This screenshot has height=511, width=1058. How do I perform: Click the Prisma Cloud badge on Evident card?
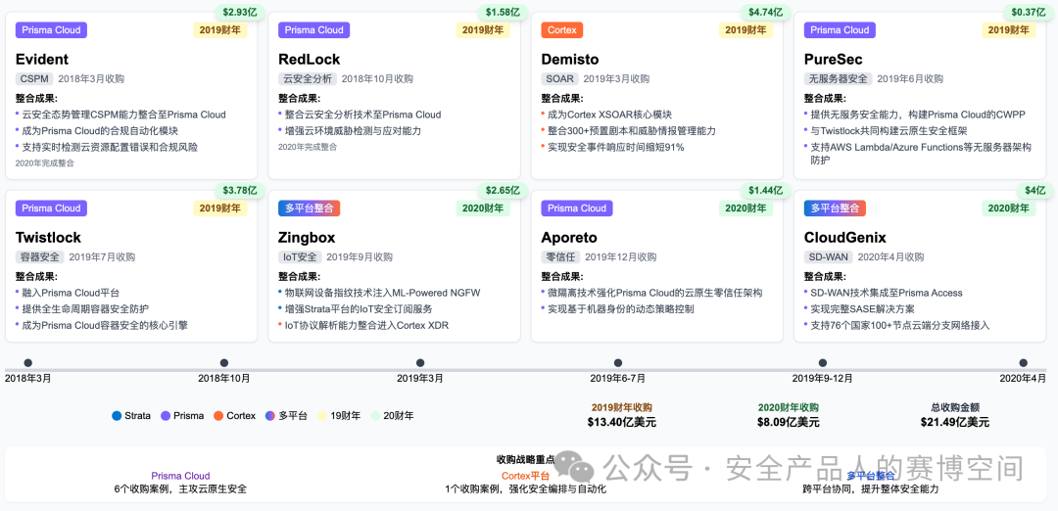[x=51, y=29]
